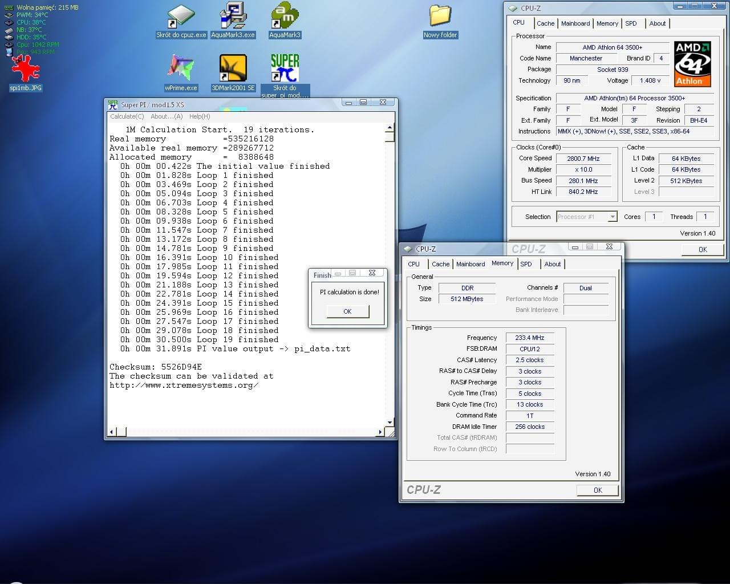Click the DRAM Idle Timer 256 clocks field
This screenshot has height=584, width=730.
[x=530, y=427]
